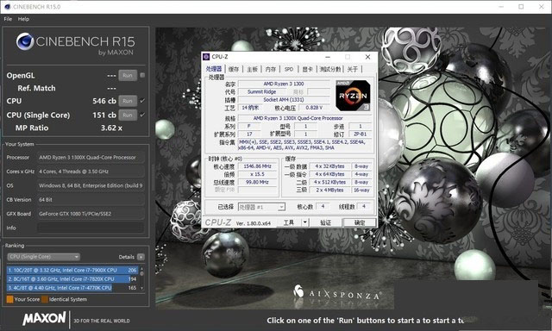Close the CPU-Z window

pos(367,57)
